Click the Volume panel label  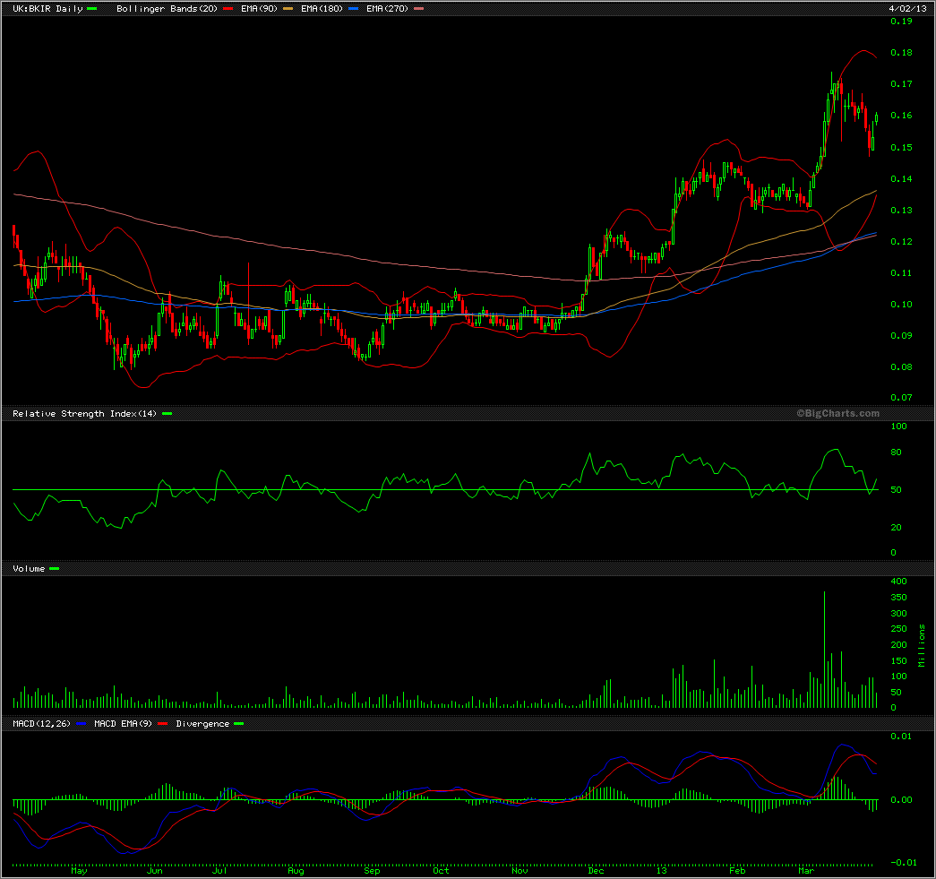29,568
